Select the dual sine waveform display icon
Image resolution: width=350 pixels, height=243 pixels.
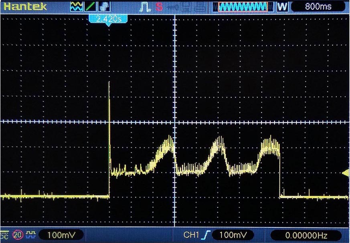tap(76, 6)
